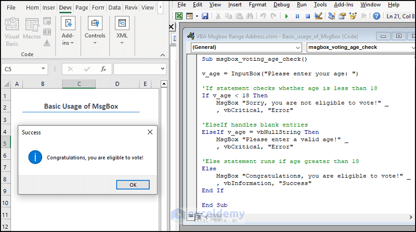416x232 pixels.
Task: Open the Debug menu
Action: click(x=281, y=5)
